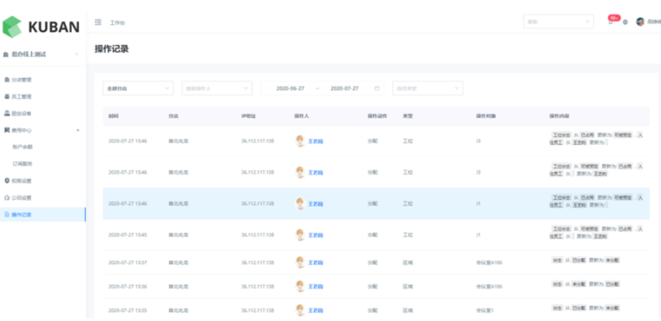661x321 pixels.
Task: Click the KUBAN logo
Action: [x=41, y=27]
